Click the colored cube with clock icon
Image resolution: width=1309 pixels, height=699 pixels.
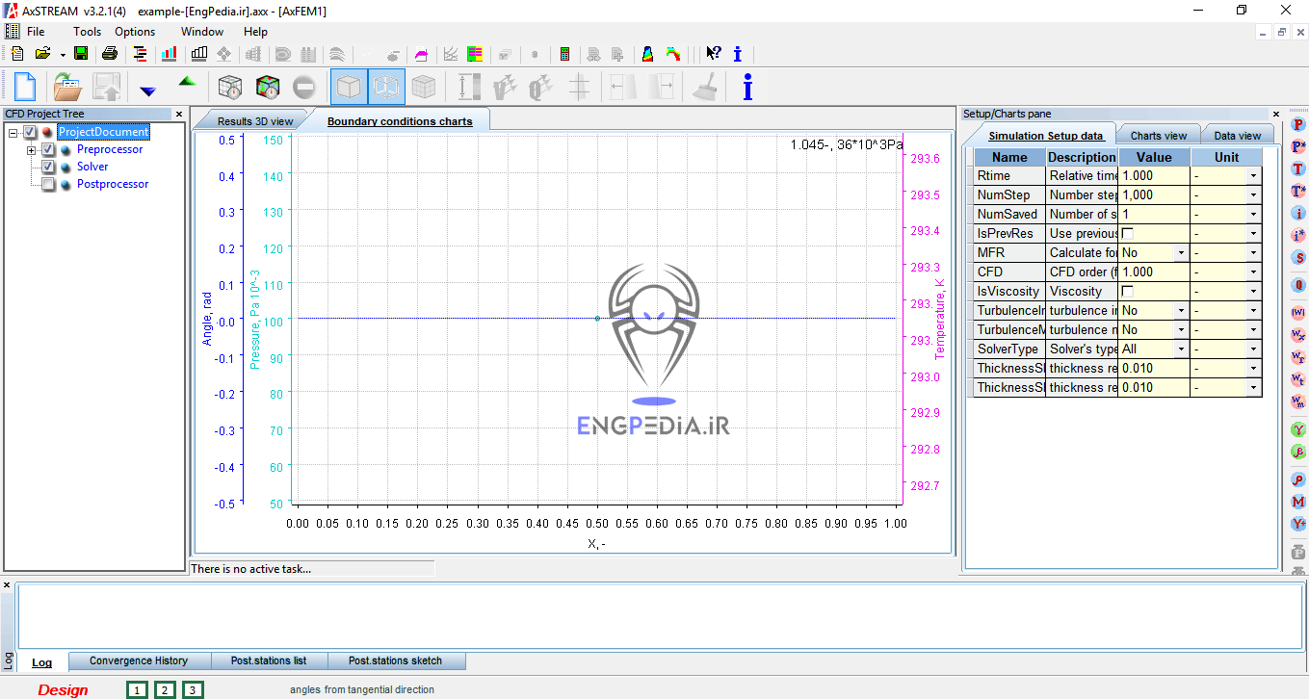268,87
